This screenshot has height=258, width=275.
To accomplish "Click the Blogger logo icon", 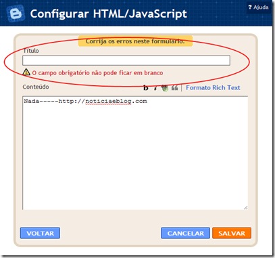I will point(15,14).
